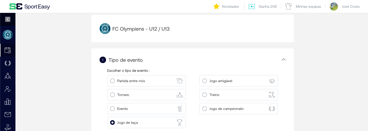The width and height of the screenshot is (368, 131).
Task: Collapse the Tipo de evento section
Action: [x=284, y=60]
